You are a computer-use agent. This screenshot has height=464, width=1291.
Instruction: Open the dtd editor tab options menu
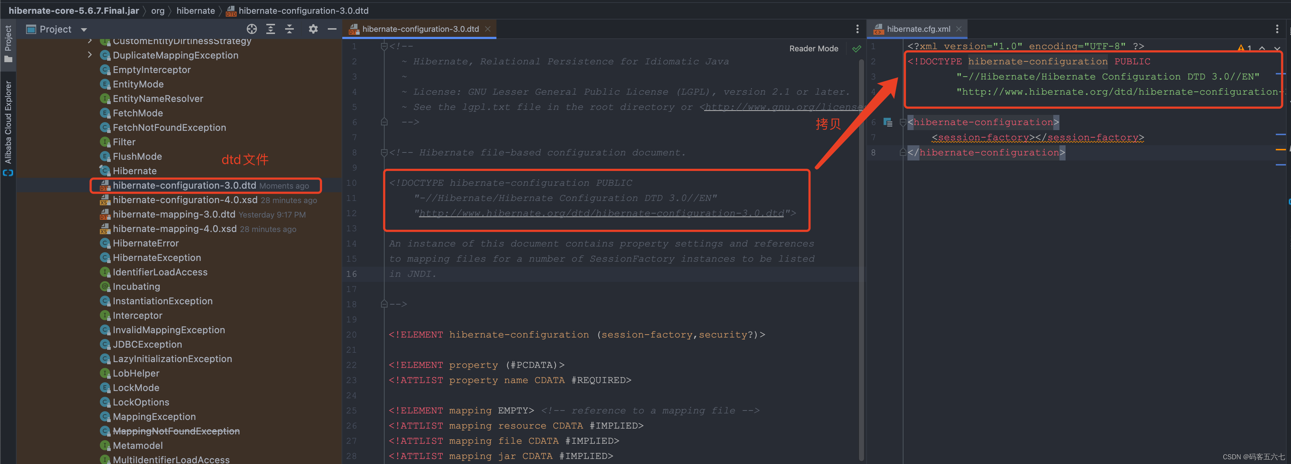[857, 29]
